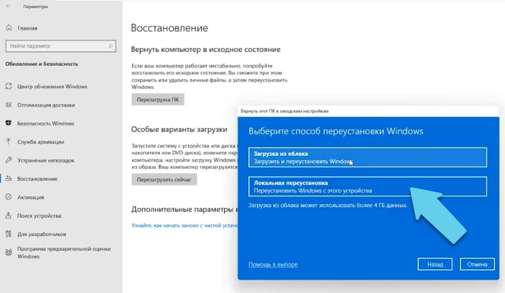Focus the 'Найти параметр' search field

(x=60, y=46)
